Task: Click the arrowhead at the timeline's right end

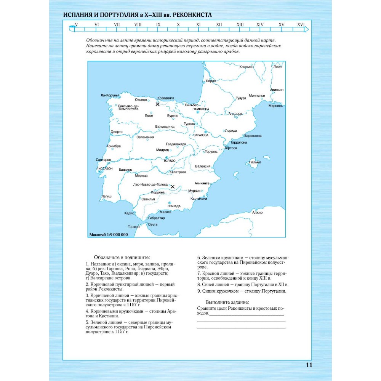Action: 307,29
